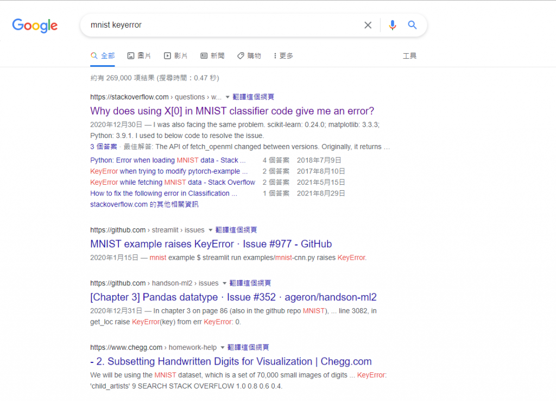Click the https://github.com › streamlit › issues URL

[147, 230]
